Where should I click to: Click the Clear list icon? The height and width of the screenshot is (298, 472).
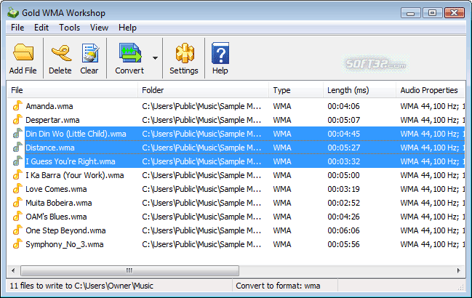90,53
